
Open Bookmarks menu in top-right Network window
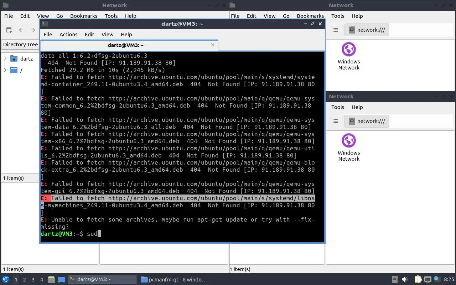[310, 16]
